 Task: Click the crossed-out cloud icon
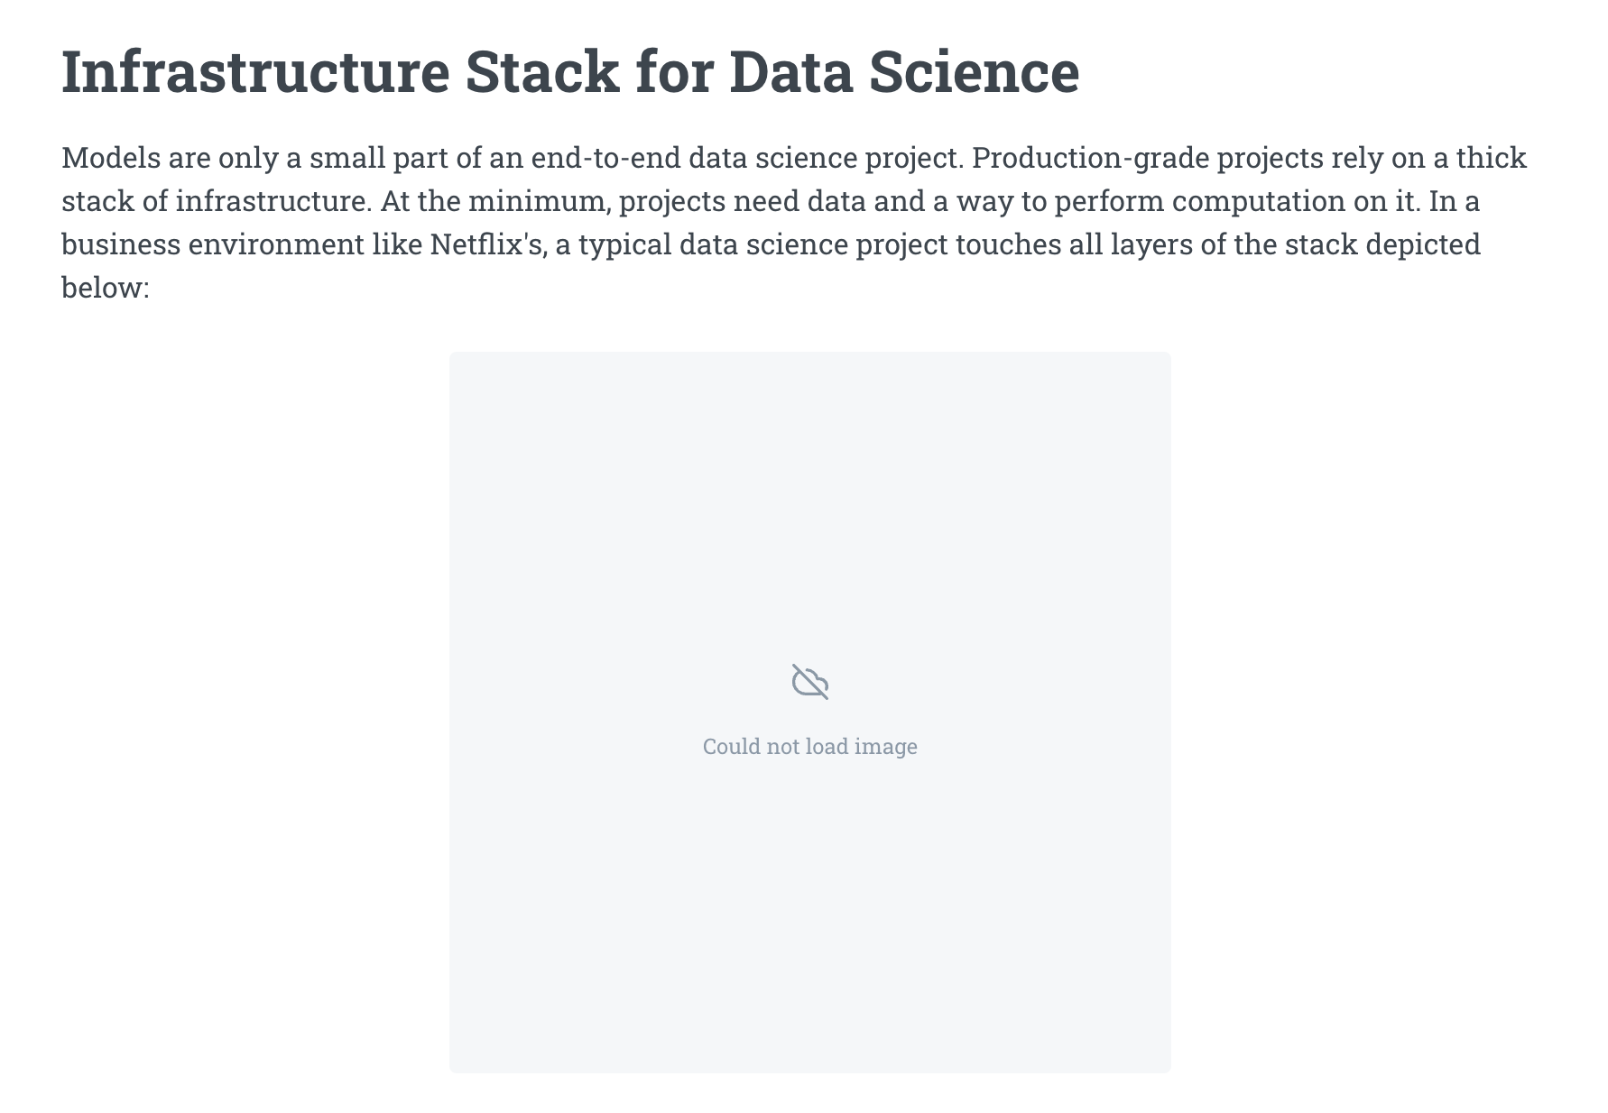tap(810, 682)
